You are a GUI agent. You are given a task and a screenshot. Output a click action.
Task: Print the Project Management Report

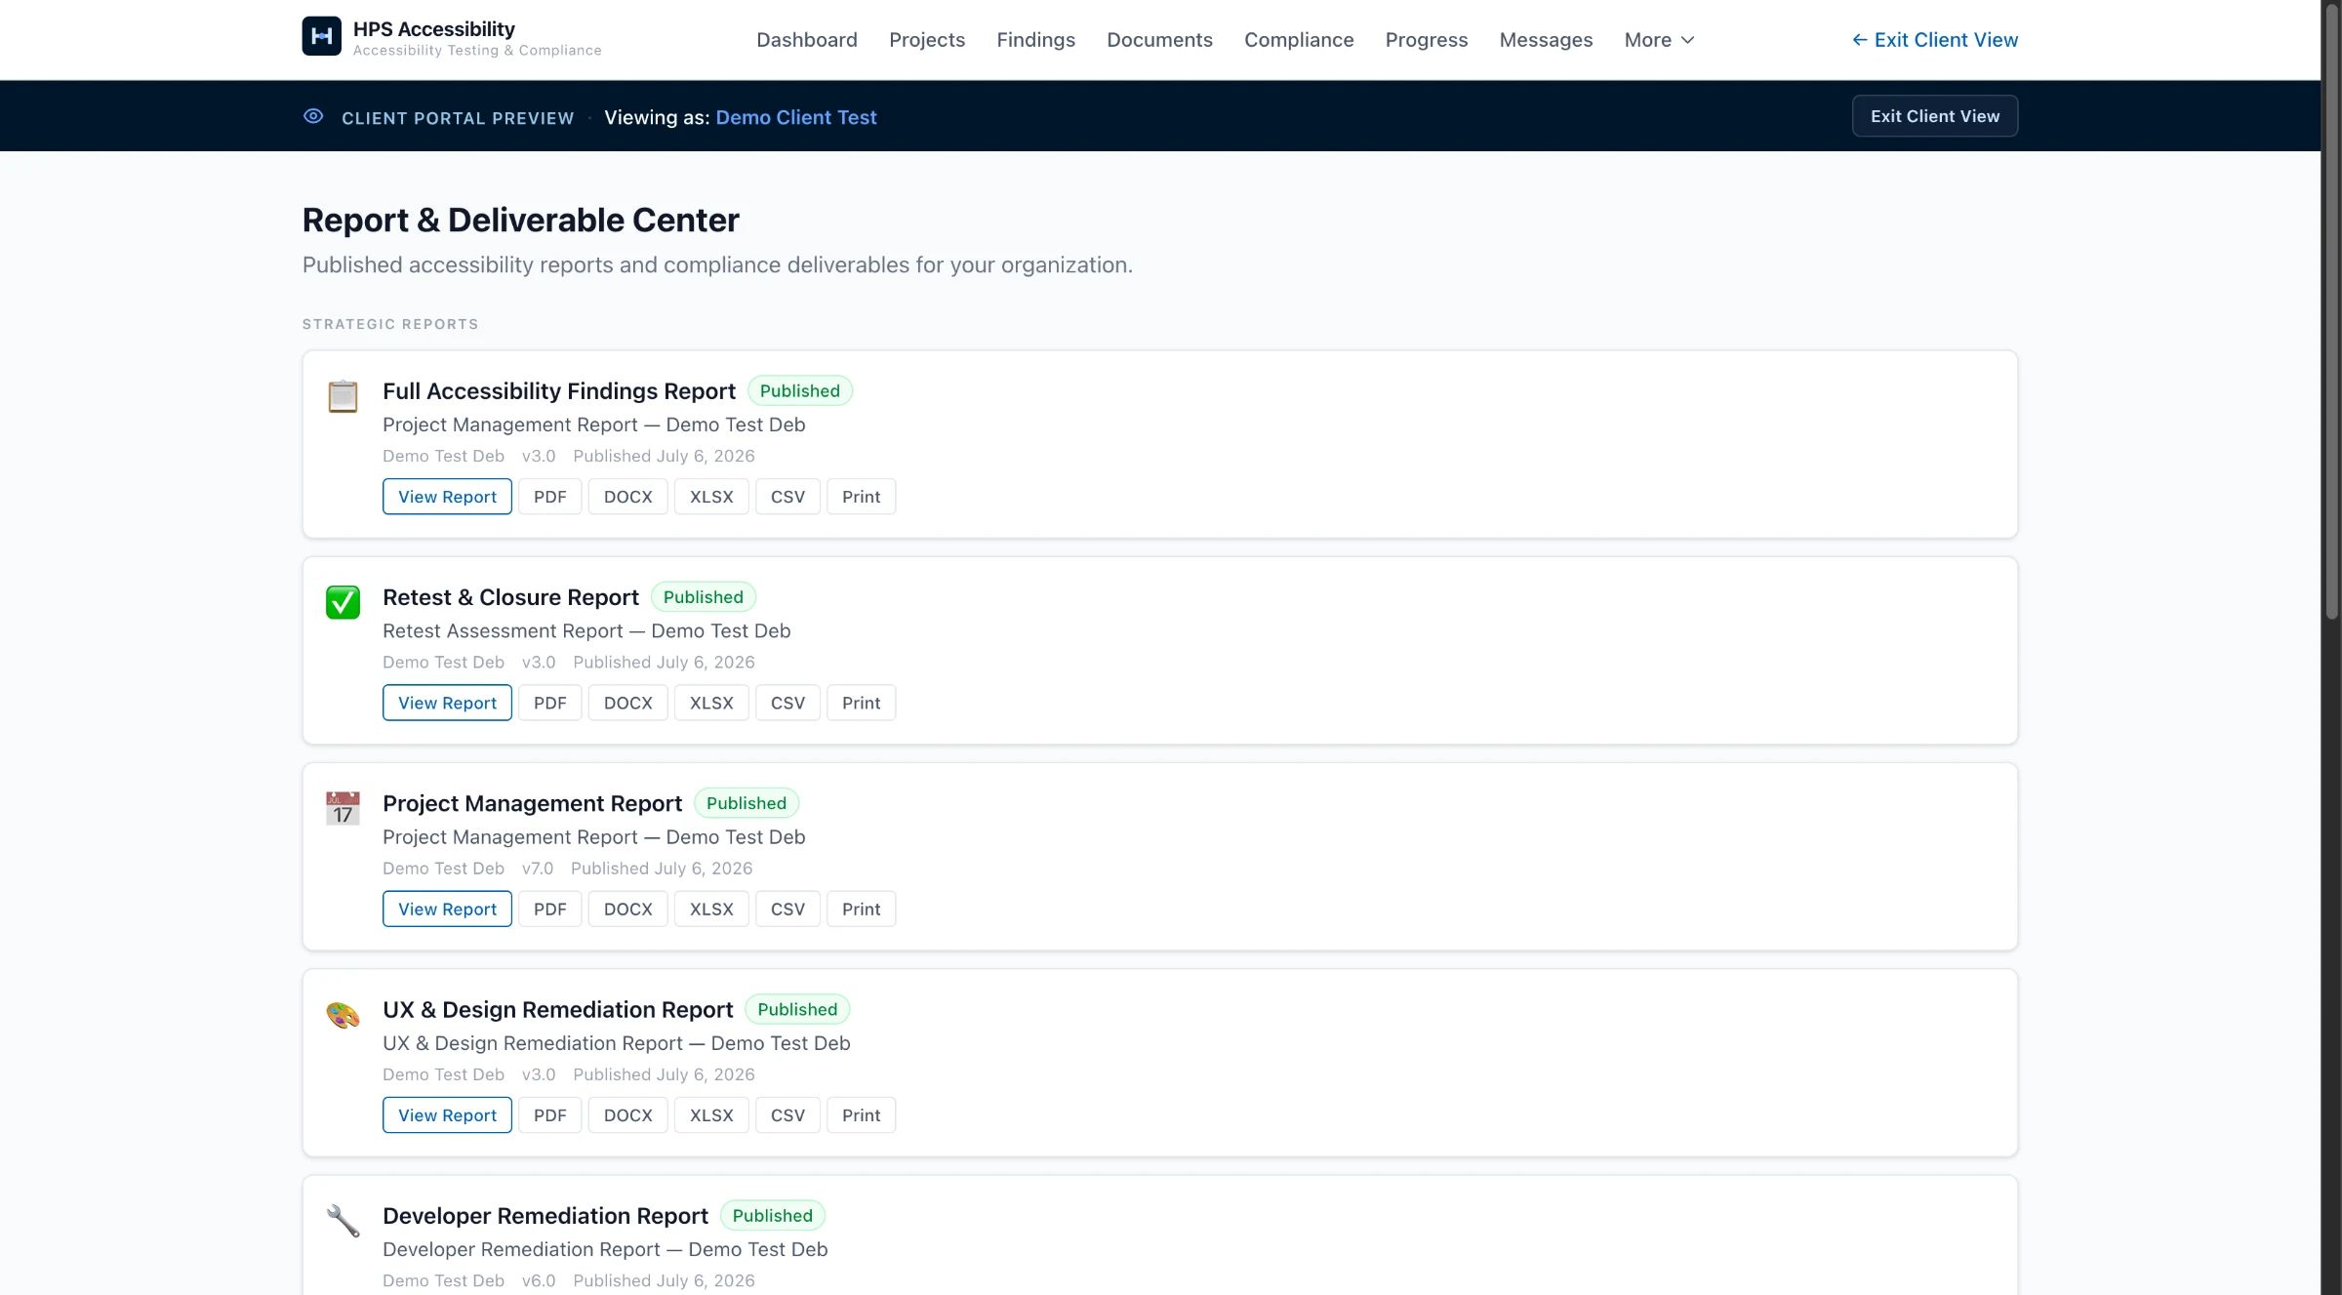tap(862, 909)
